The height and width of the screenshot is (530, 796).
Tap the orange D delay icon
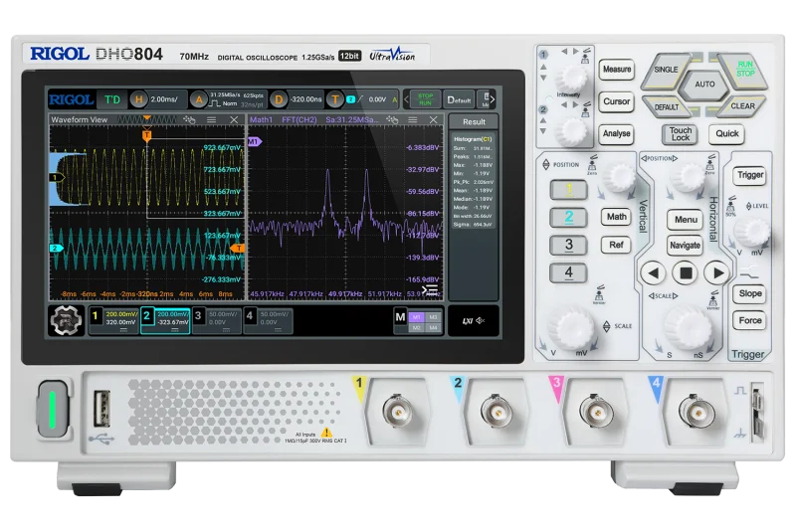click(x=279, y=99)
